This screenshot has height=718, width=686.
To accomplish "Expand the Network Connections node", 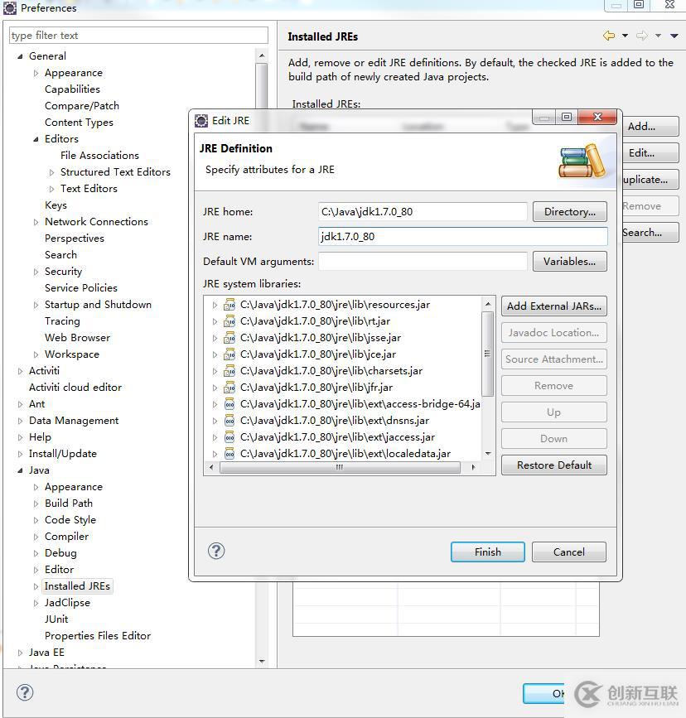I will pyautogui.click(x=36, y=222).
